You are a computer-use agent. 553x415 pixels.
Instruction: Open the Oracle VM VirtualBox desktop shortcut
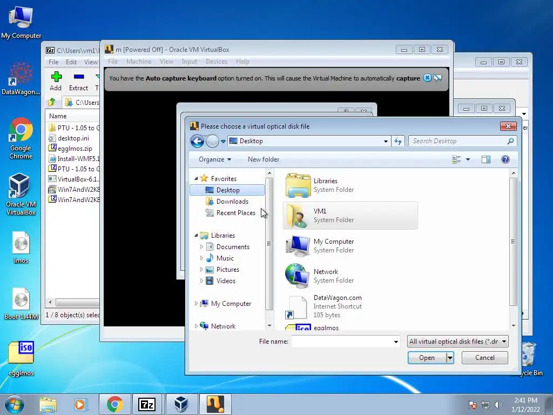21,194
